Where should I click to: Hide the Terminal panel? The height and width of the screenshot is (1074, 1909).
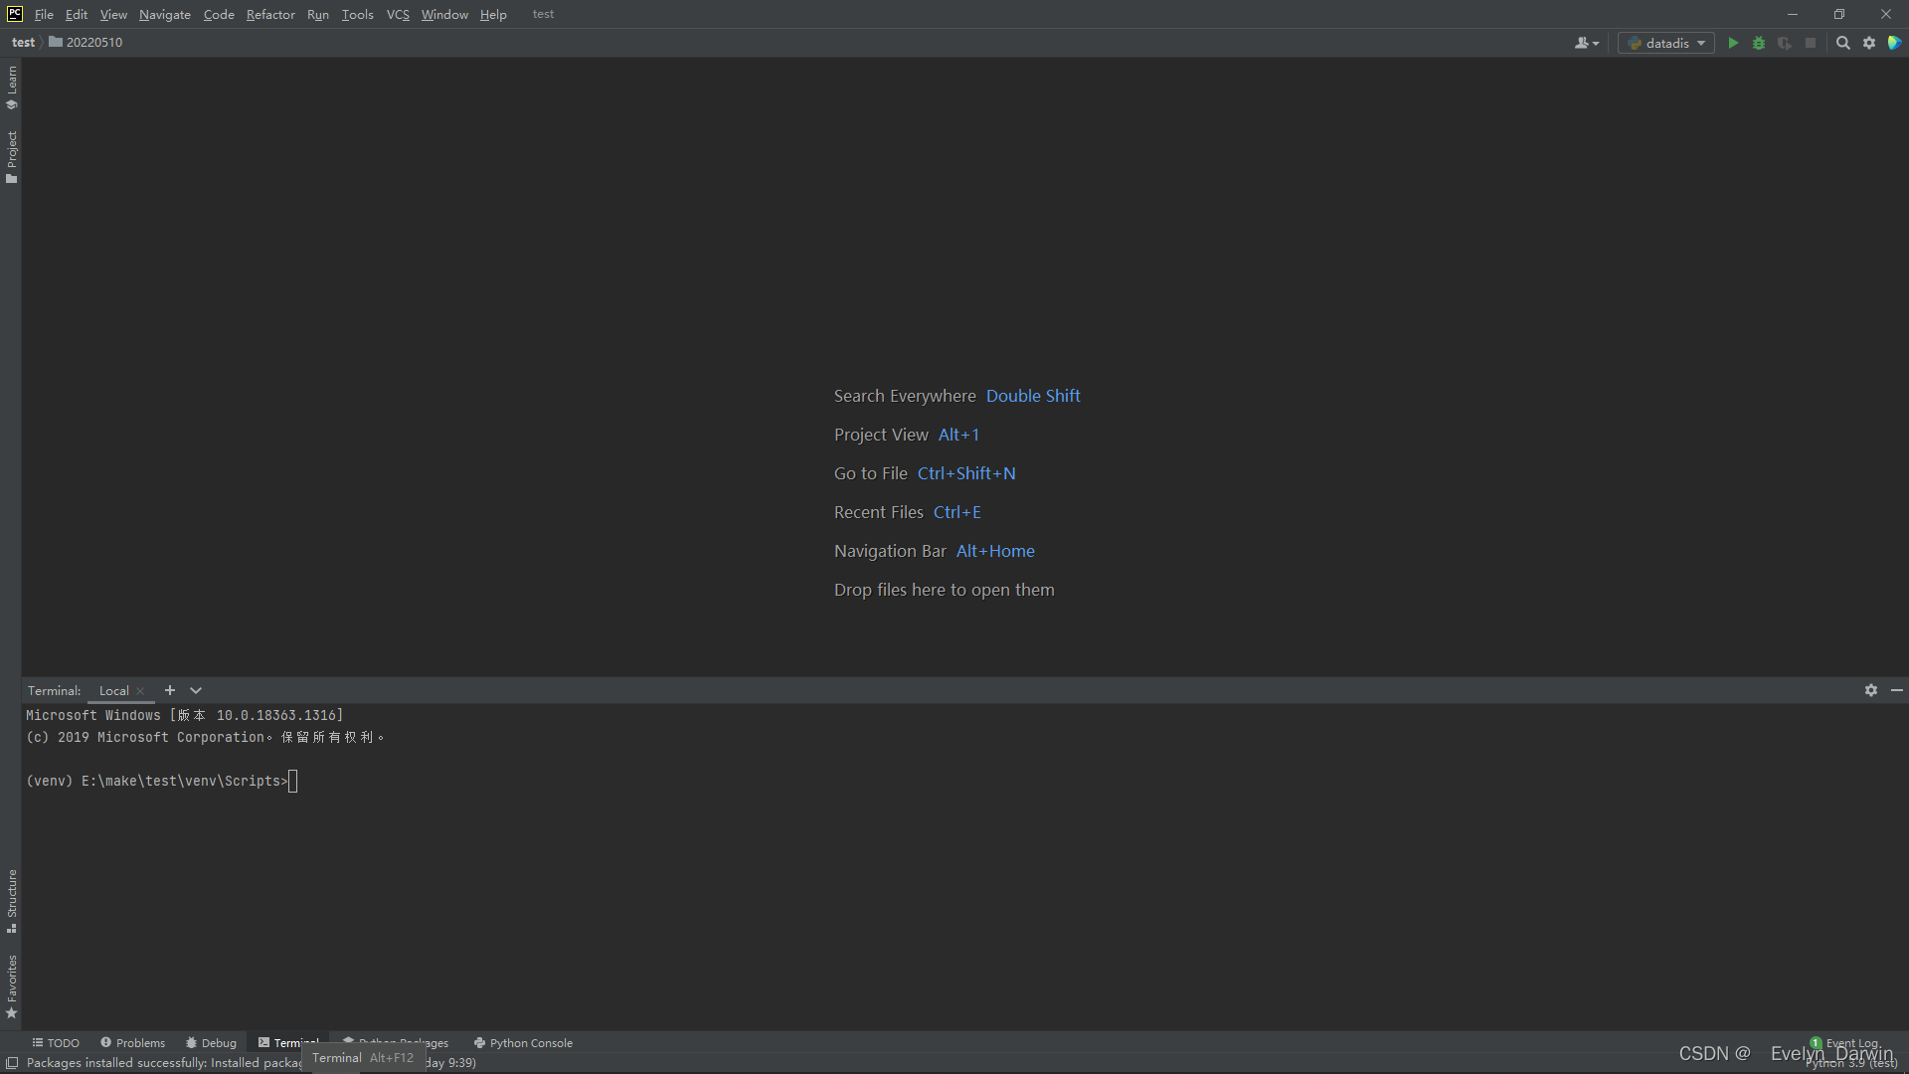(1897, 690)
